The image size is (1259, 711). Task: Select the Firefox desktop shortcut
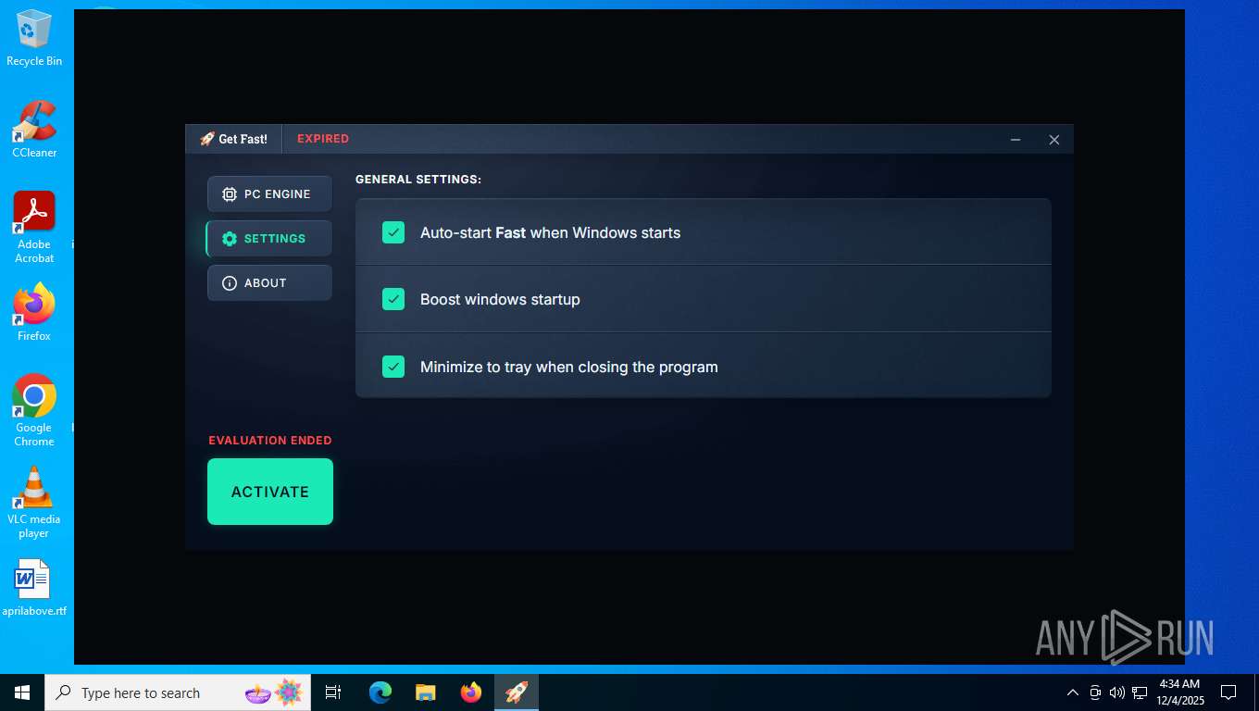pyautogui.click(x=34, y=313)
